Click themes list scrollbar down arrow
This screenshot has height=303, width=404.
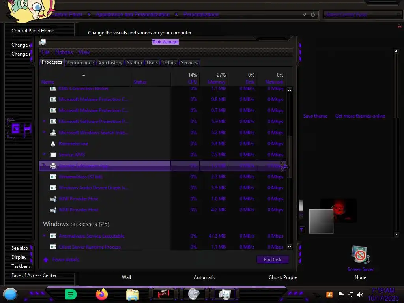(x=396, y=234)
